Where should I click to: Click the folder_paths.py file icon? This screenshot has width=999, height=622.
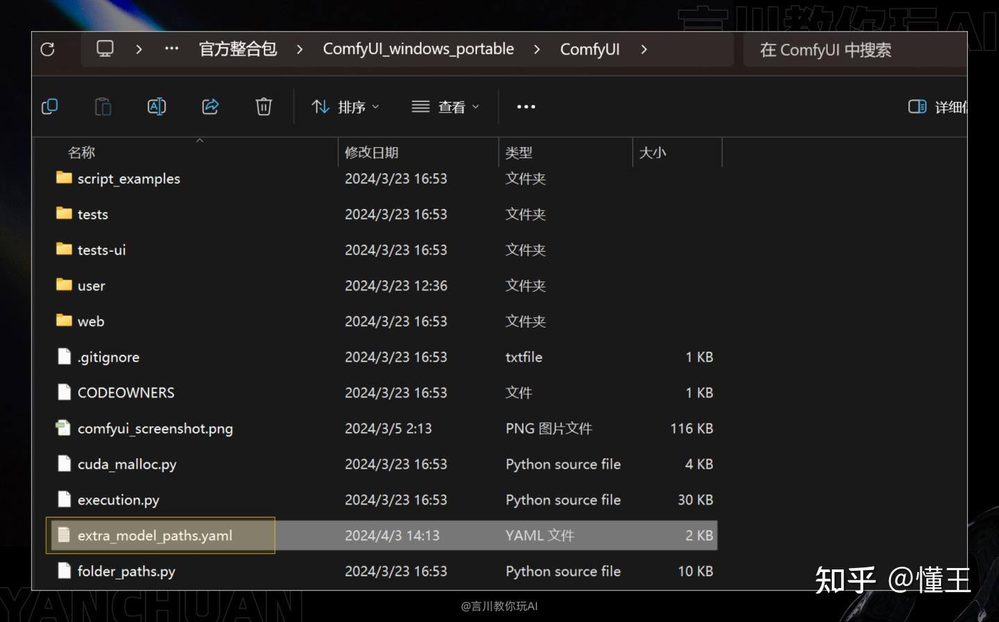[64, 571]
